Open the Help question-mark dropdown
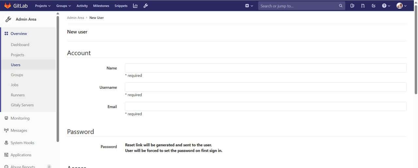Screen dimensions: 418x168 point(386,6)
